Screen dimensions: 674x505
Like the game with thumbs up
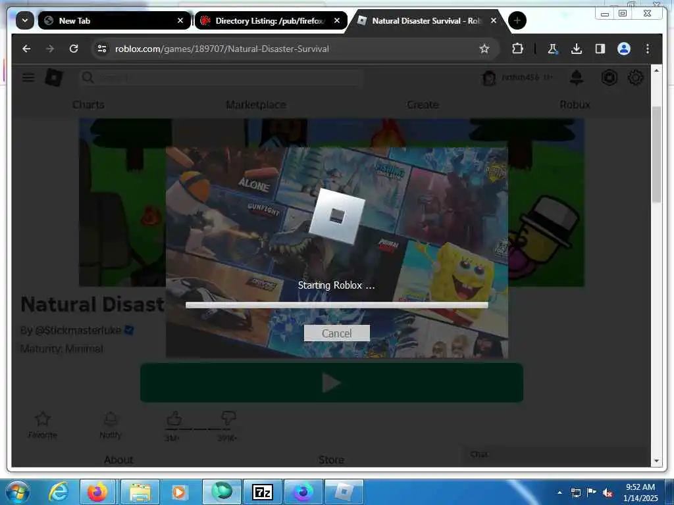174,418
